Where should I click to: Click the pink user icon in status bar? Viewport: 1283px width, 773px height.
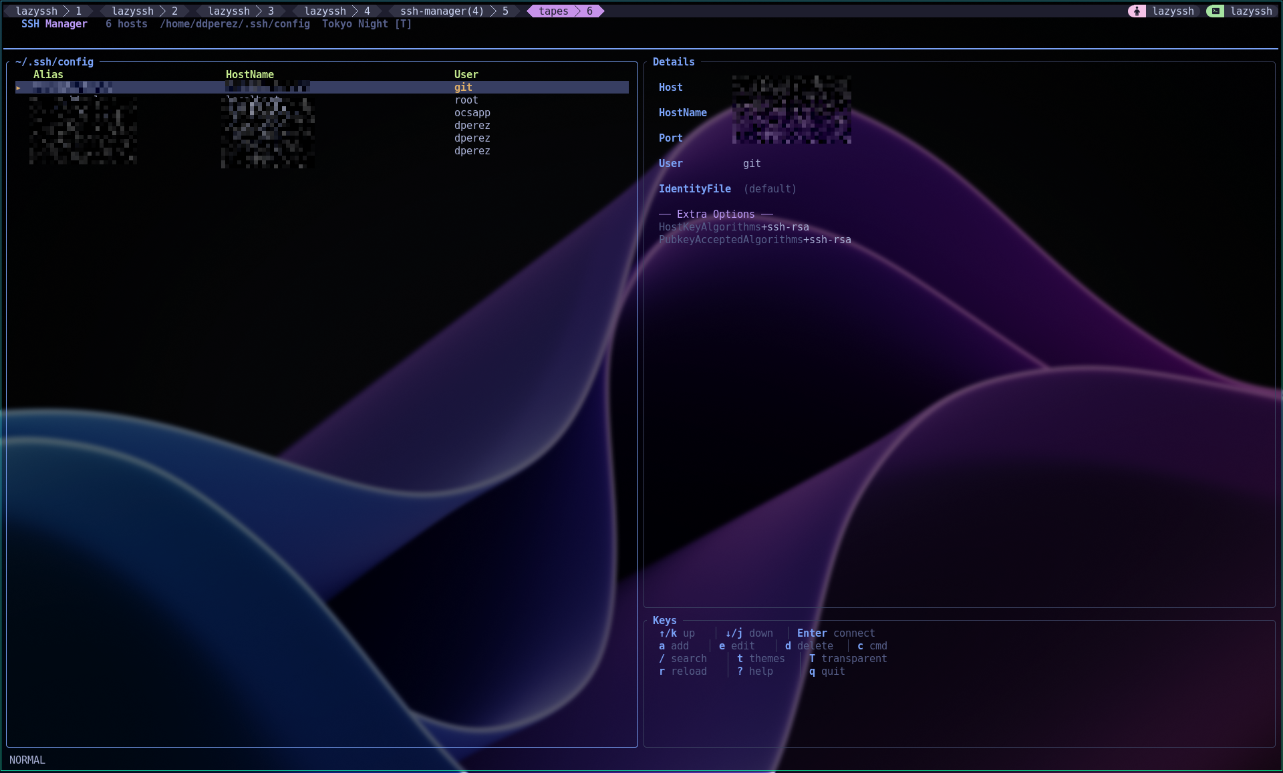[1137, 11]
